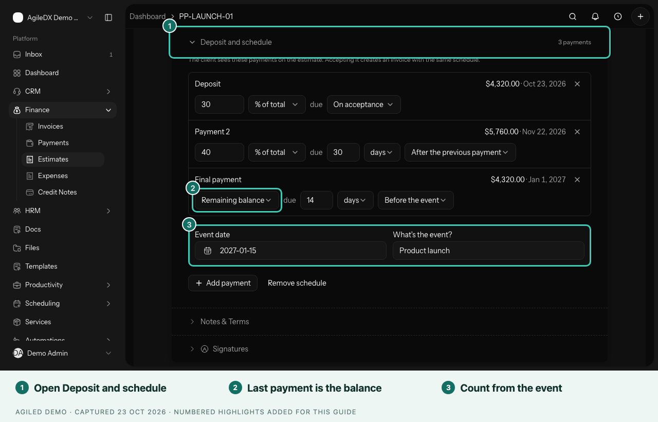Open Payments under Finance
658x422 pixels.
pyautogui.click(x=63, y=143)
